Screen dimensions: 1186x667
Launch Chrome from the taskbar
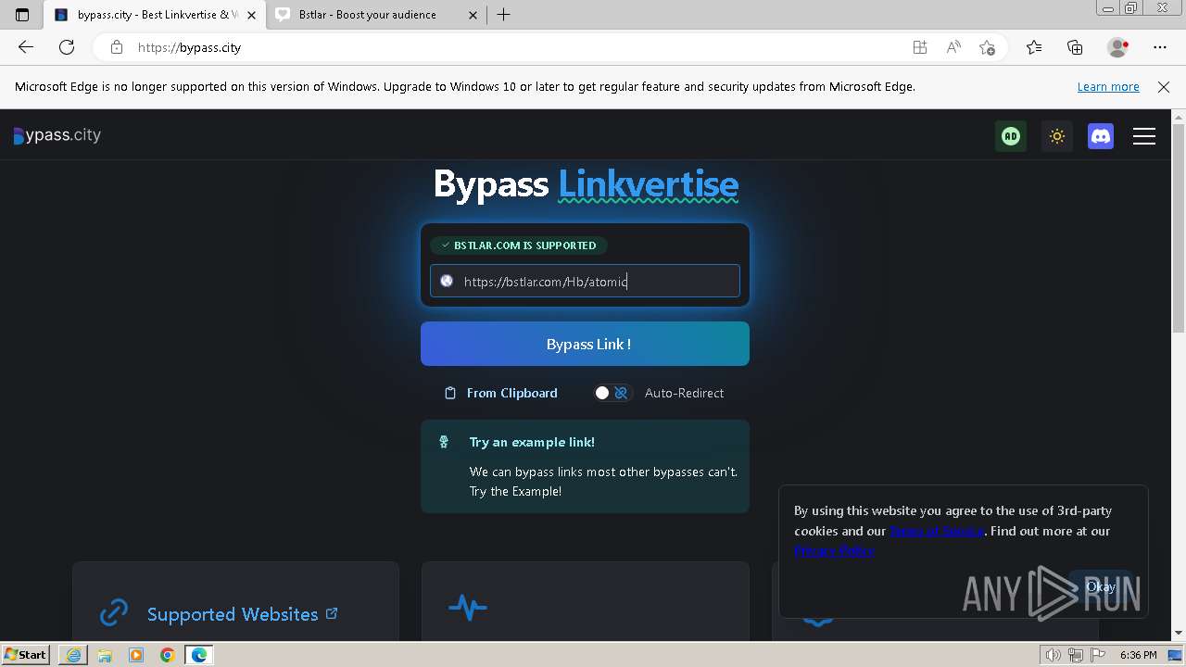(168, 655)
